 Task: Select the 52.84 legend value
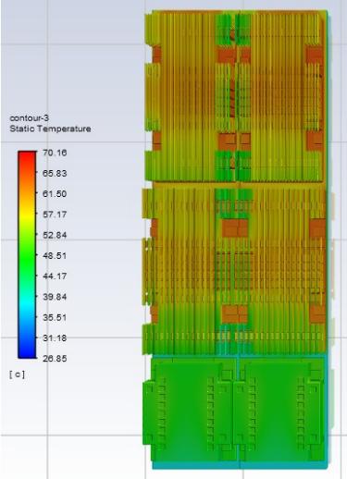tap(55, 235)
